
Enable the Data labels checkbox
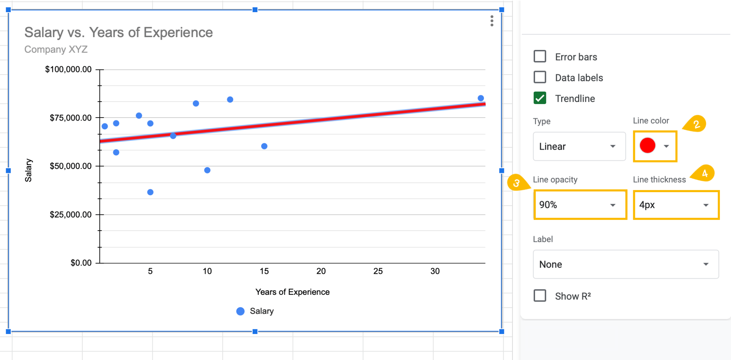540,77
